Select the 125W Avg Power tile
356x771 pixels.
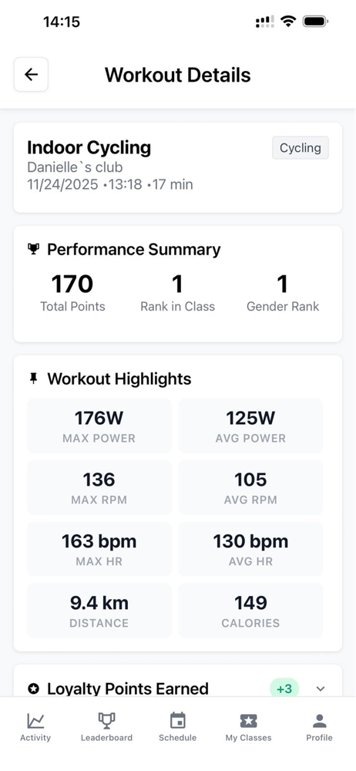pos(250,426)
